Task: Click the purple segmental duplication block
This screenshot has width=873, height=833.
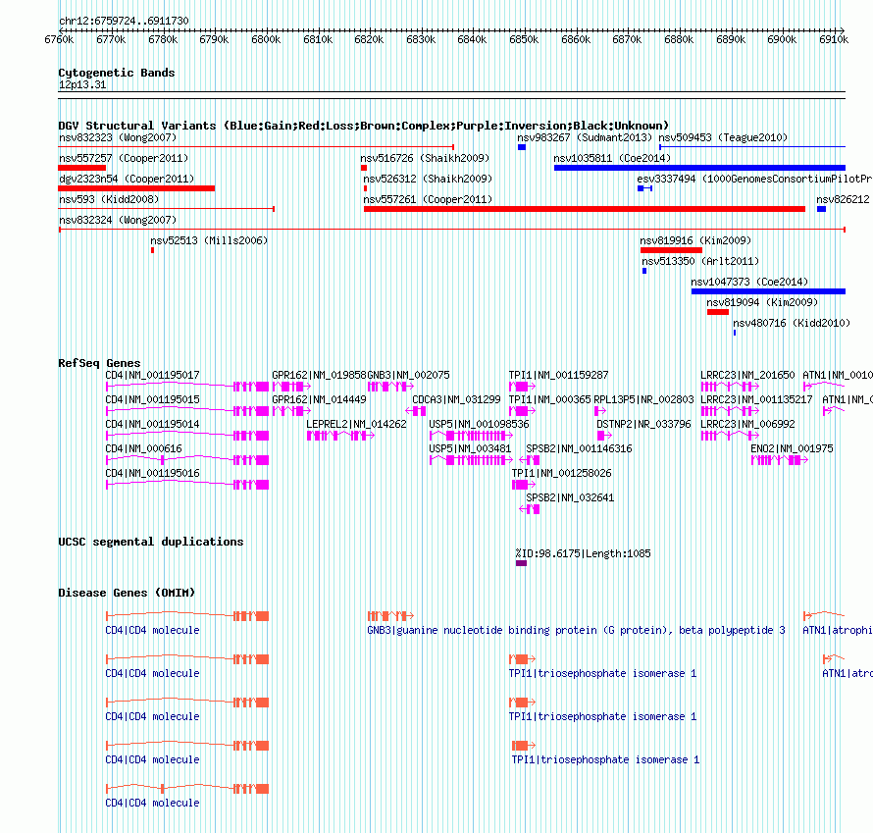Action: pos(521,563)
